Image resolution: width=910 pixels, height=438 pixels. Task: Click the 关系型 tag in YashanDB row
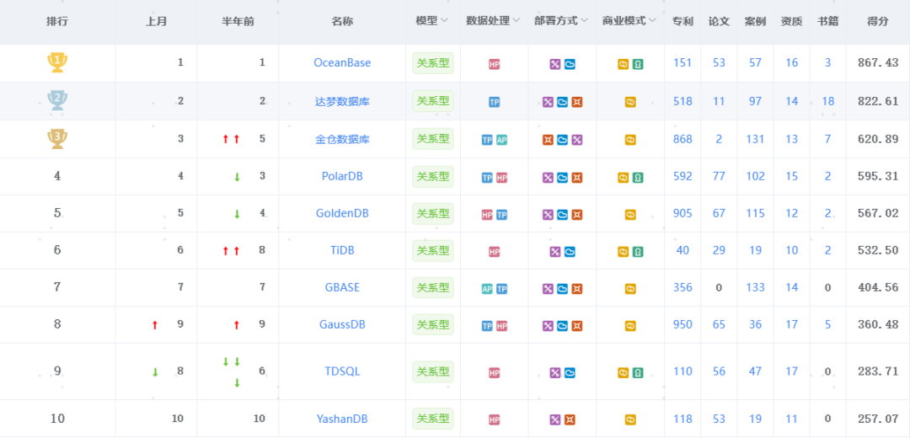433,419
